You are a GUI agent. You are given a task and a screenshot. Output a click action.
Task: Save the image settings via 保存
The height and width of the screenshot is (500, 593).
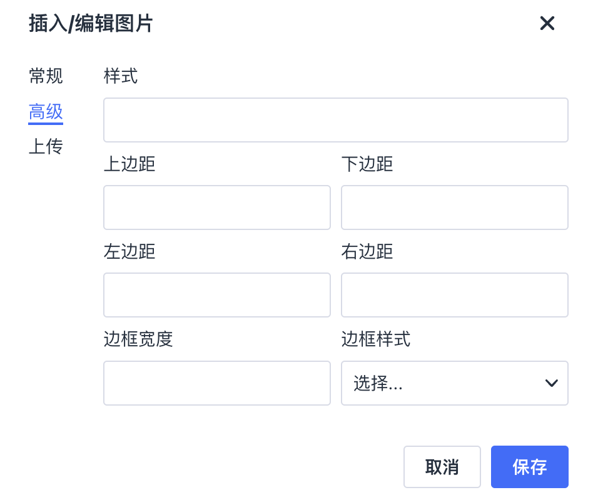pyautogui.click(x=529, y=466)
